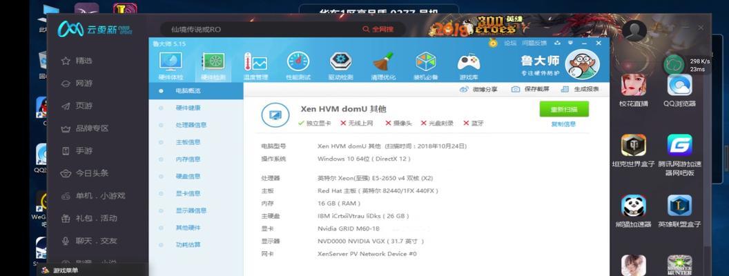Click 独立显卡 feature indicator

315,124
